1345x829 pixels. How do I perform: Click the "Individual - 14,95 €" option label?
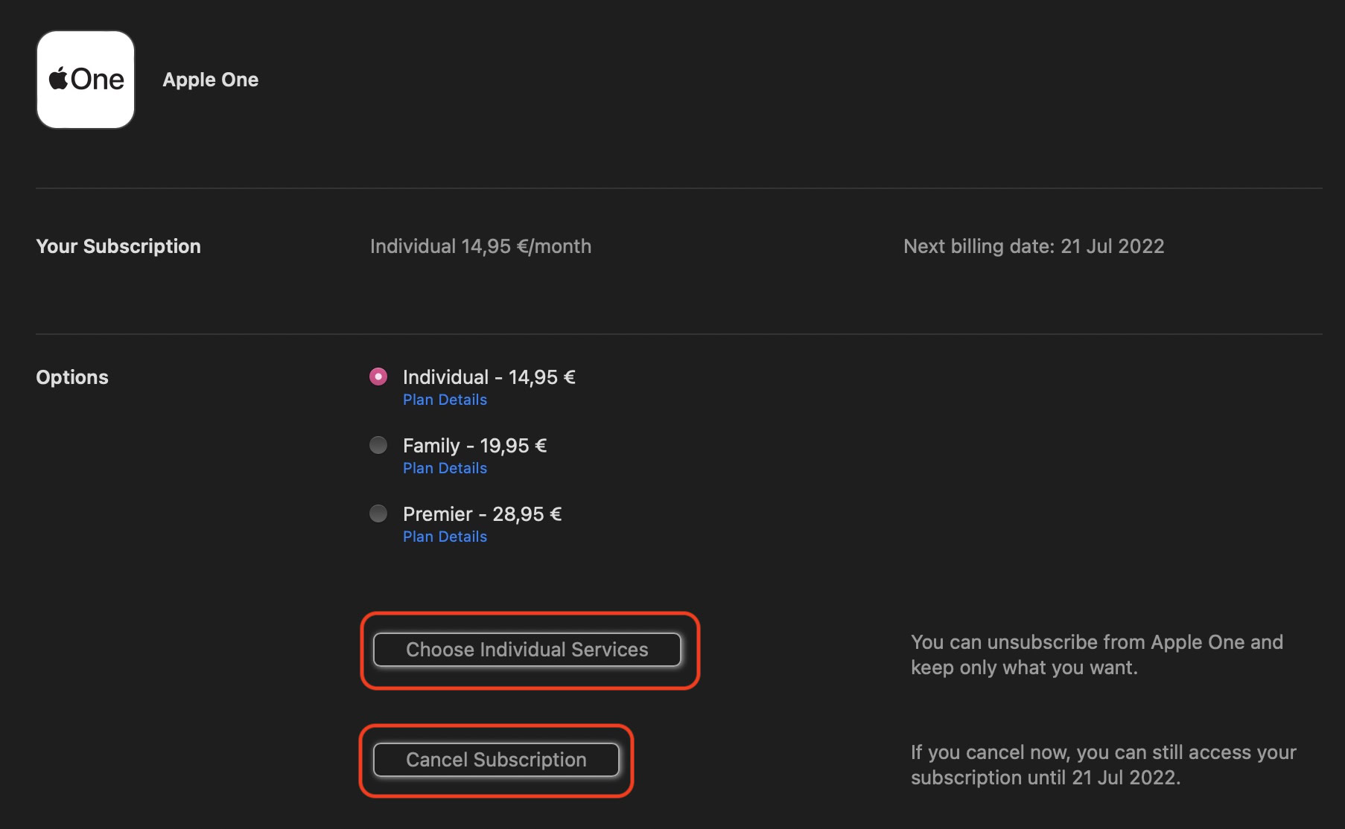[489, 377]
